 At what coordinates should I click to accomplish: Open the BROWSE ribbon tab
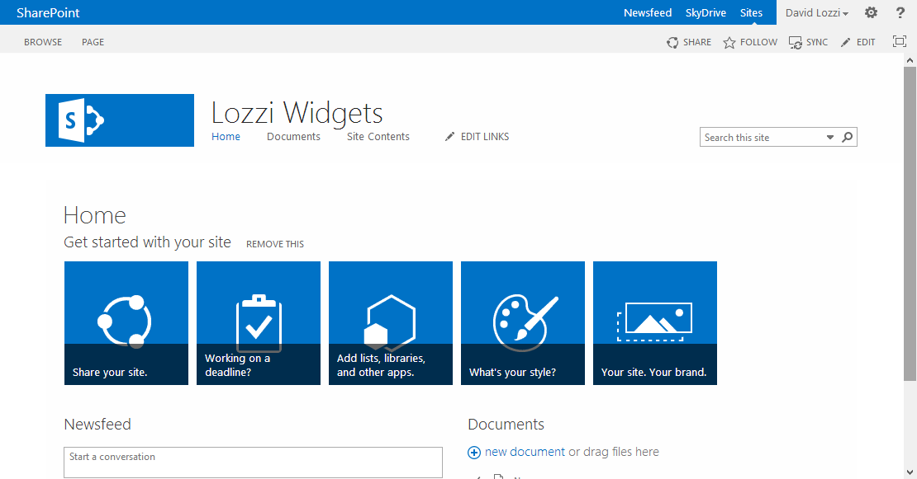[43, 42]
